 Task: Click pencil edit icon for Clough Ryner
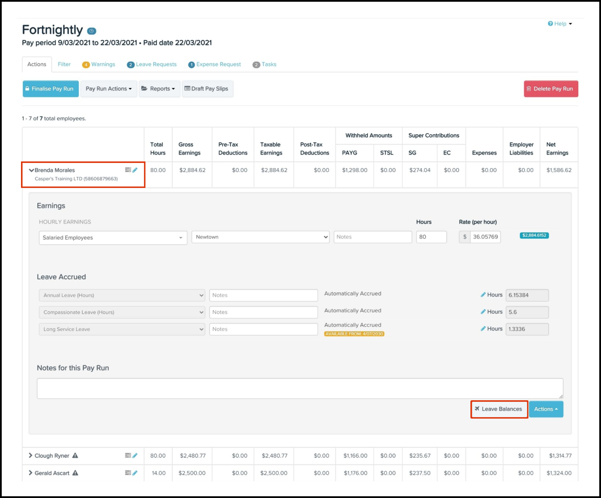point(135,456)
